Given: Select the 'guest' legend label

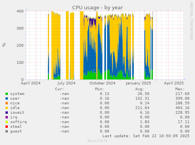Looking at the screenshot, I should [16, 131].
